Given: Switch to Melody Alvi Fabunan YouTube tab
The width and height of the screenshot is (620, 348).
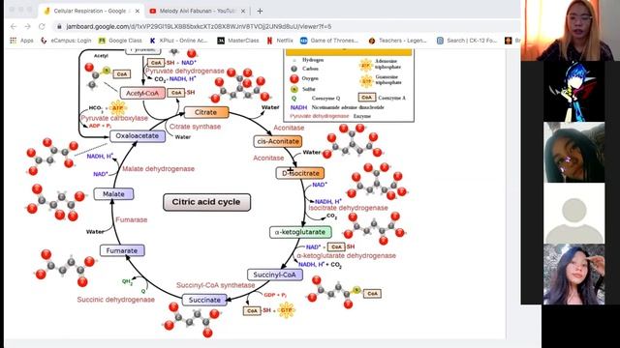Looking at the screenshot, I should (198, 11).
